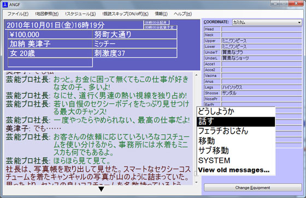Click the Upper equipment slot ミニワンピース

(x=262, y=41)
